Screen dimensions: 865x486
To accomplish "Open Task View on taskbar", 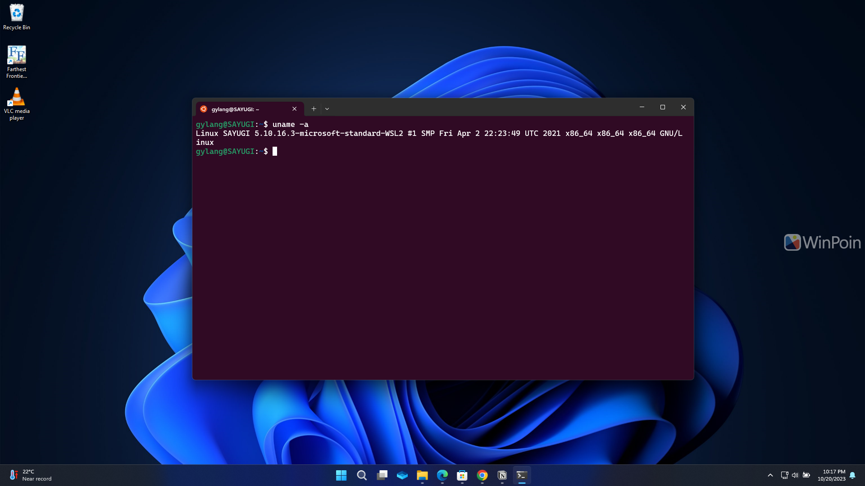I will pyautogui.click(x=382, y=475).
